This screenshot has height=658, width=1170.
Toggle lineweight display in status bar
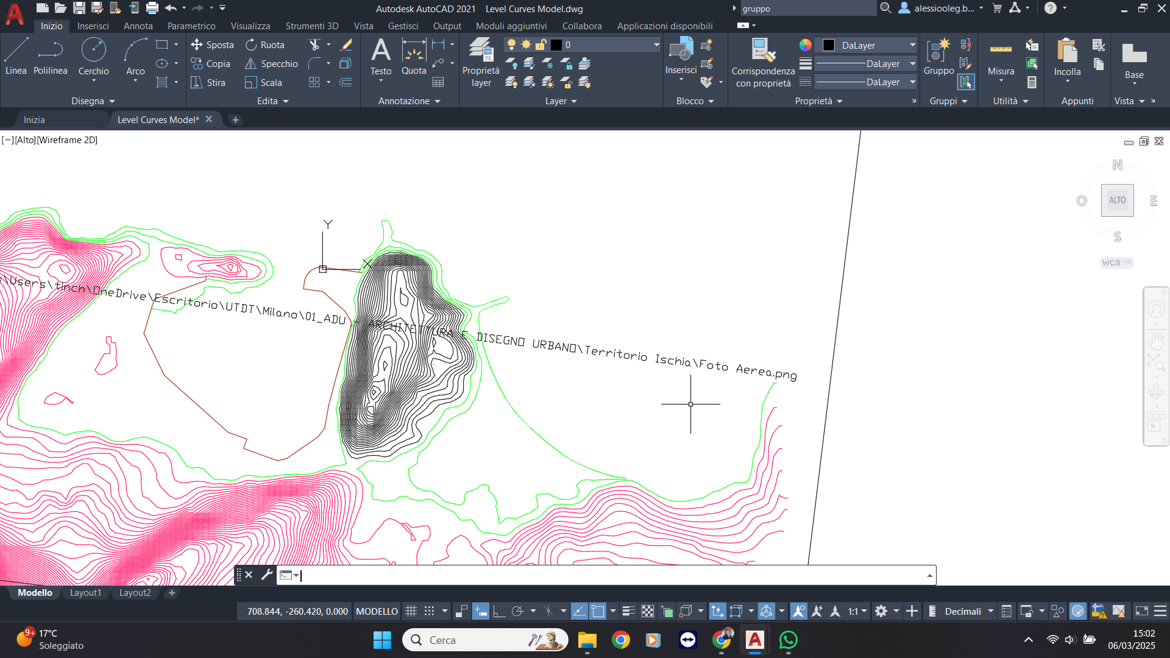[x=629, y=611]
